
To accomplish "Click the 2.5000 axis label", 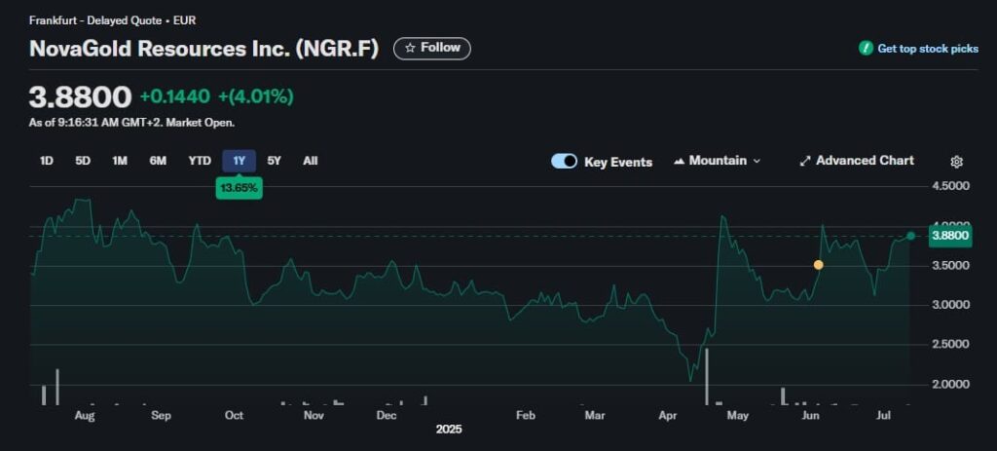I will pyautogui.click(x=949, y=344).
